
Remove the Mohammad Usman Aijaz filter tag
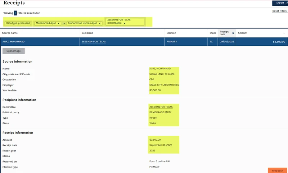(x=100, y=23)
